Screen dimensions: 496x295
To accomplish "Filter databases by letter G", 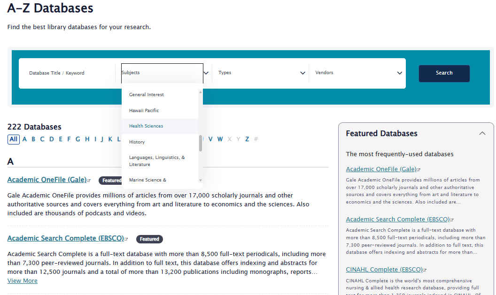I will click(x=78, y=139).
